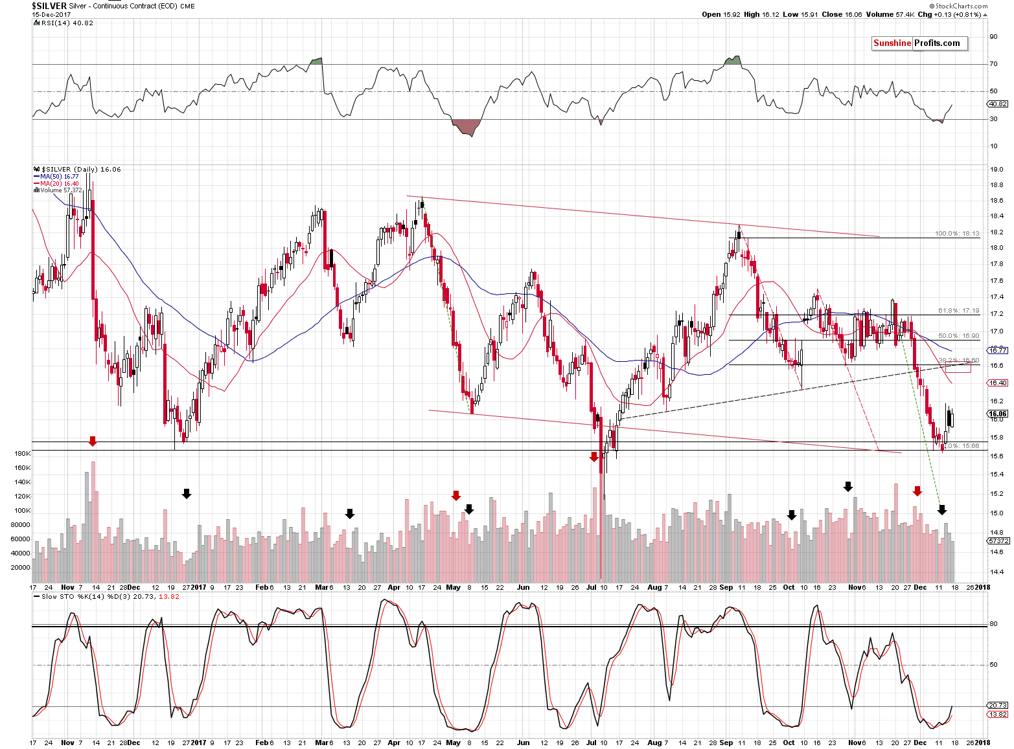Viewport: 1014px width, 749px height.
Task: Click the candlestick icon beside $SILVER (Daily)
Action: (x=36, y=169)
